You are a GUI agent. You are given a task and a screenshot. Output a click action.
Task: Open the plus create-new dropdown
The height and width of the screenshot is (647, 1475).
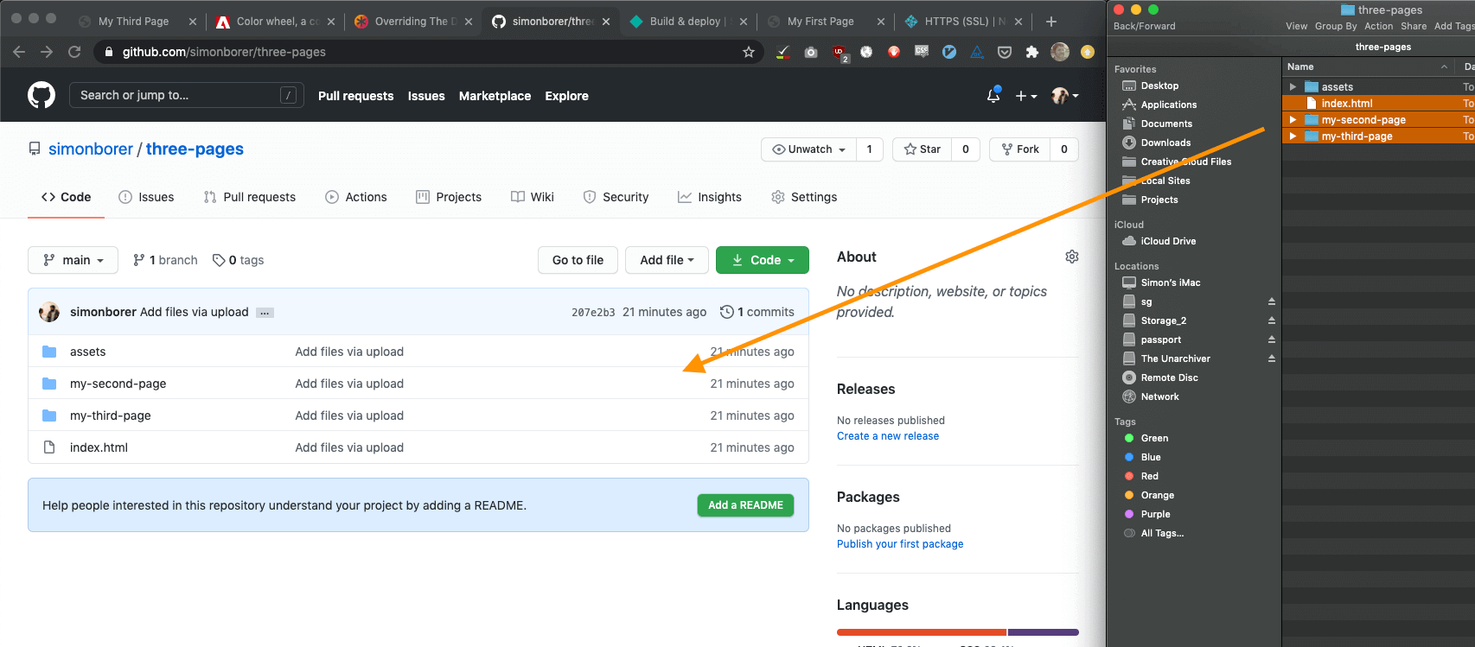coord(1026,96)
